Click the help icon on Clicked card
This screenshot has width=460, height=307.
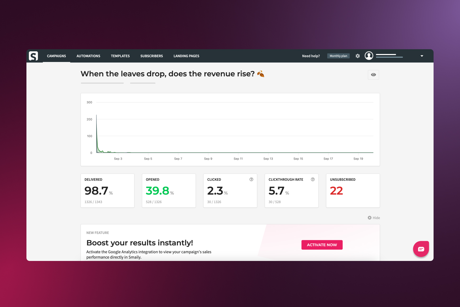pyautogui.click(x=251, y=179)
